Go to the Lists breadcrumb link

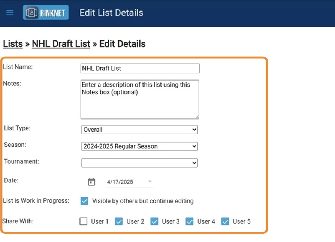click(13, 44)
